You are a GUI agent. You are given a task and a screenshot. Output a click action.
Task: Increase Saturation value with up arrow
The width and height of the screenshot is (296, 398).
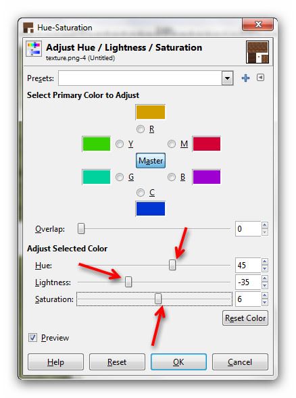point(264,295)
